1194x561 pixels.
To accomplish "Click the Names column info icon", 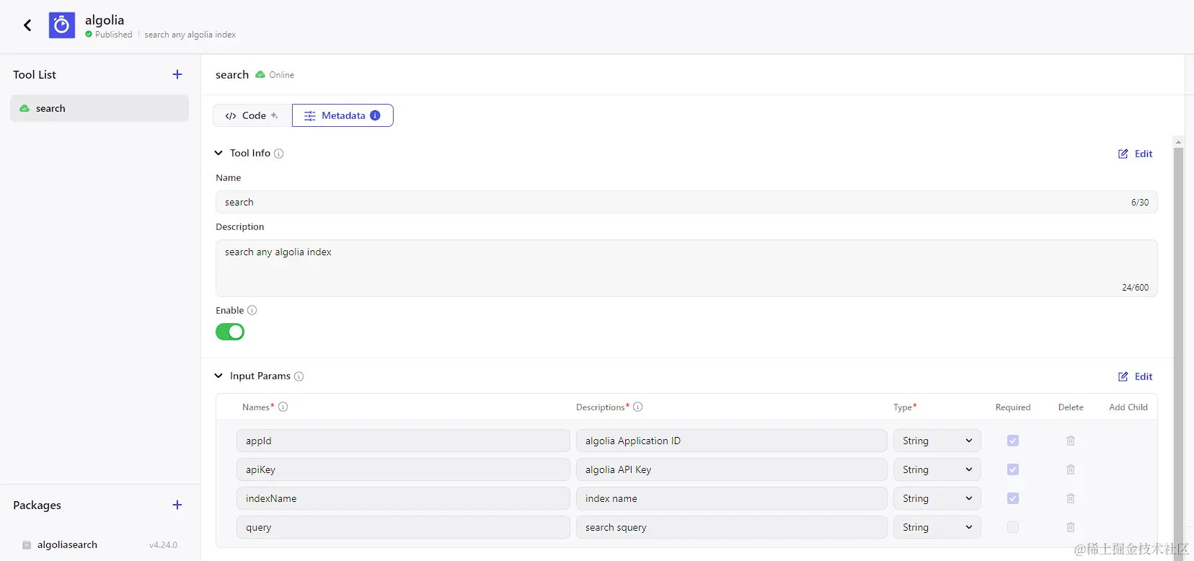I will (x=283, y=407).
